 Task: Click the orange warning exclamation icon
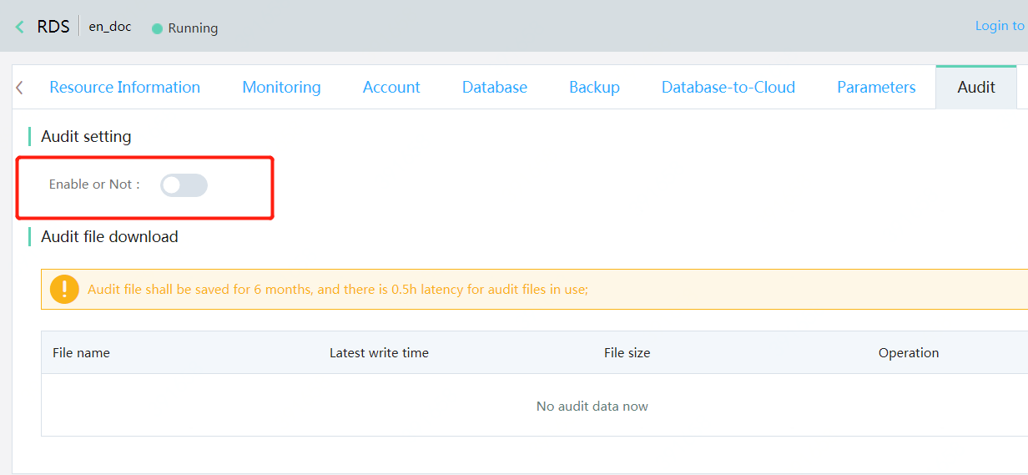coord(64,289)
